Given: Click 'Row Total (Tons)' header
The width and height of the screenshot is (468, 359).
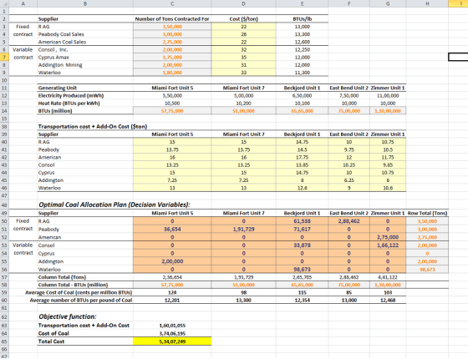Looking at the screenshot, I should [x=427, y=213].
